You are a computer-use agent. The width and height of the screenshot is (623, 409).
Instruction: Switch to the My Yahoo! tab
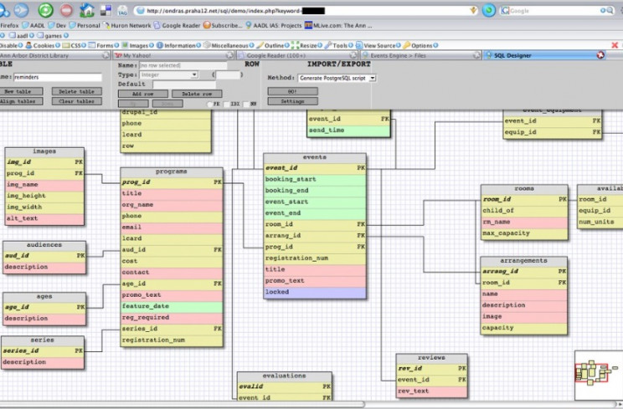click(173, 55)
